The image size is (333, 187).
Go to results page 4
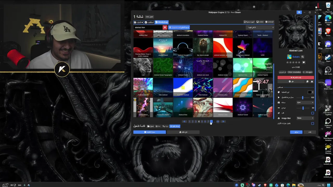tap(199, 122)
